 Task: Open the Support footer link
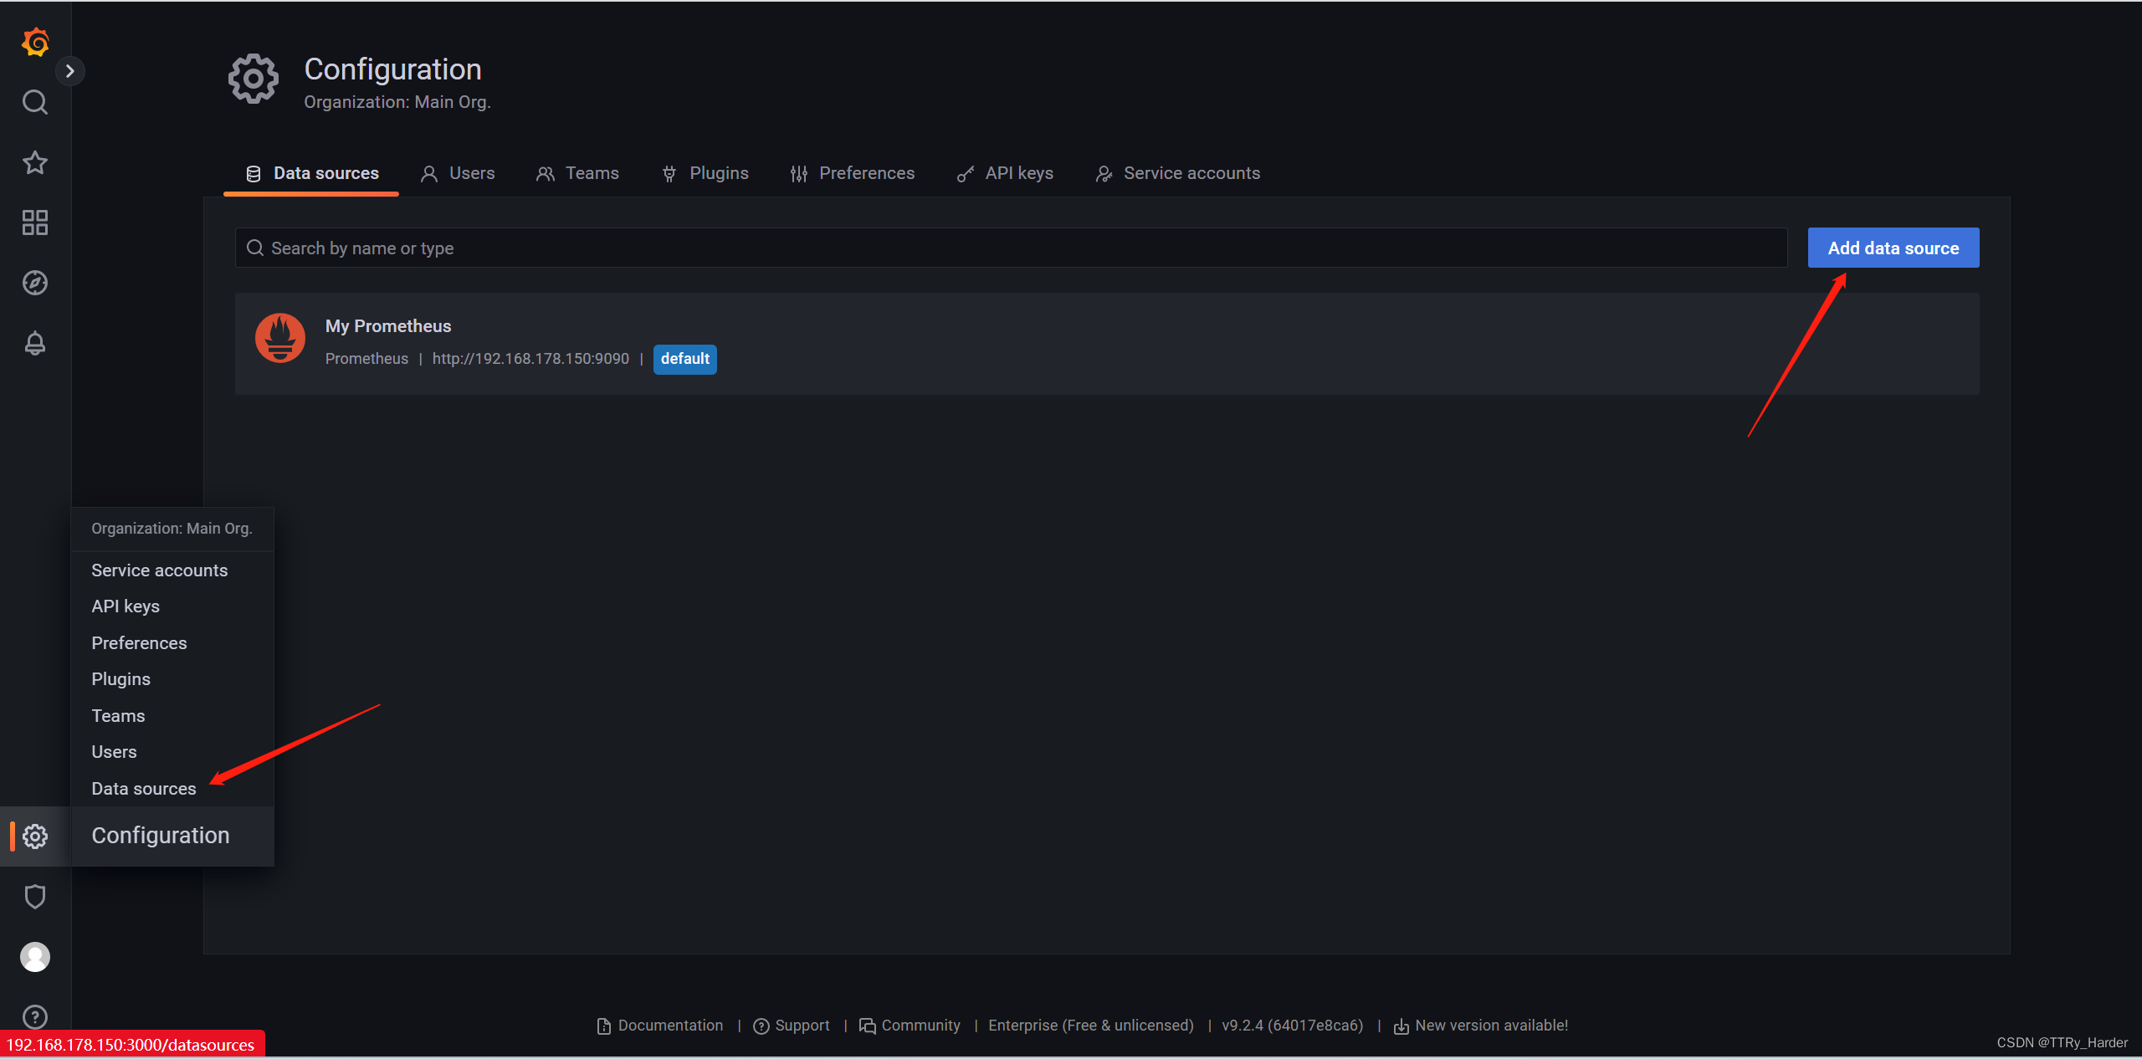[792, 1026]
